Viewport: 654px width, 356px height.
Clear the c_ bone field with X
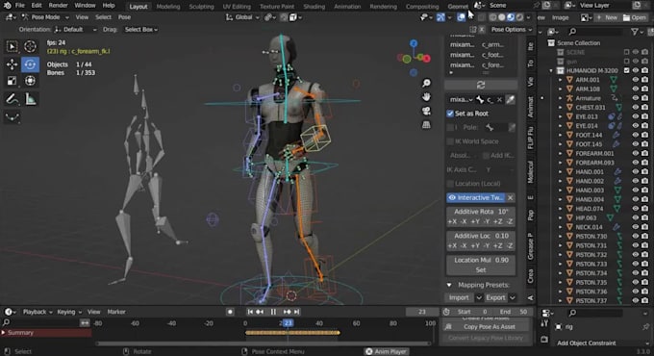tap(499, 99)
